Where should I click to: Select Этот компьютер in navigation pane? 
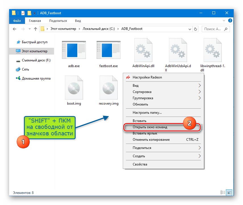click(32, 51)
